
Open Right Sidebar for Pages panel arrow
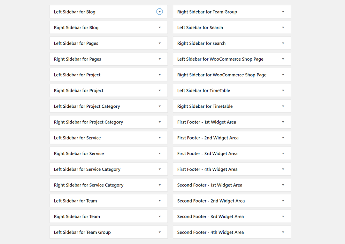pyautogui.click(x=160, y=59)
